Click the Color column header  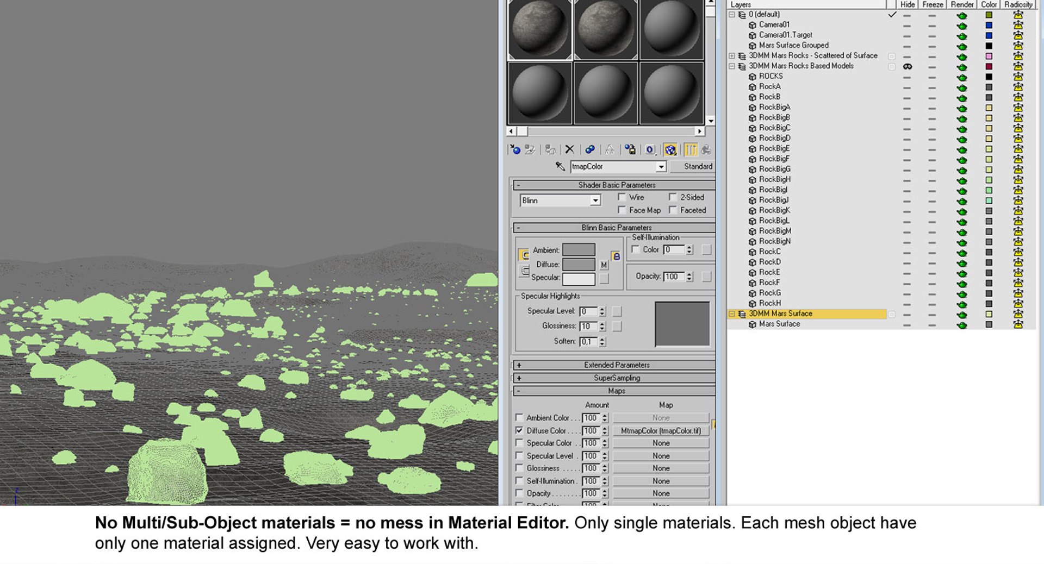click(989, 4)
